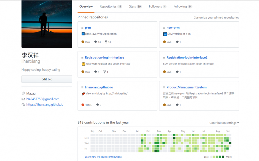Click the star icon on lihanxiang.github.io card
Viewport: 259px width, 161px height.
pos(97,105)
